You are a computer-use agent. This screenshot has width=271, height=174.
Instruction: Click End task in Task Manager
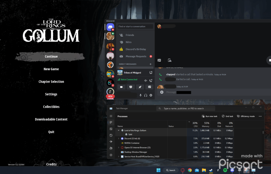coord(227,116)
